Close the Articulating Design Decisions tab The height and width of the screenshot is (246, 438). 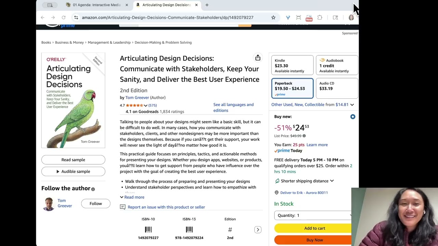click(196, 5)
